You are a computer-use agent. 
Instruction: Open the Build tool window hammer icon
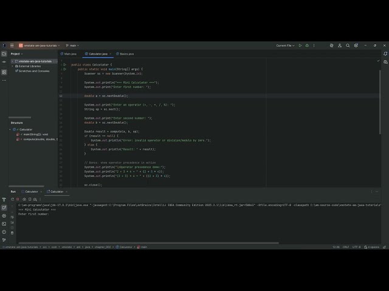pos(4,199)
